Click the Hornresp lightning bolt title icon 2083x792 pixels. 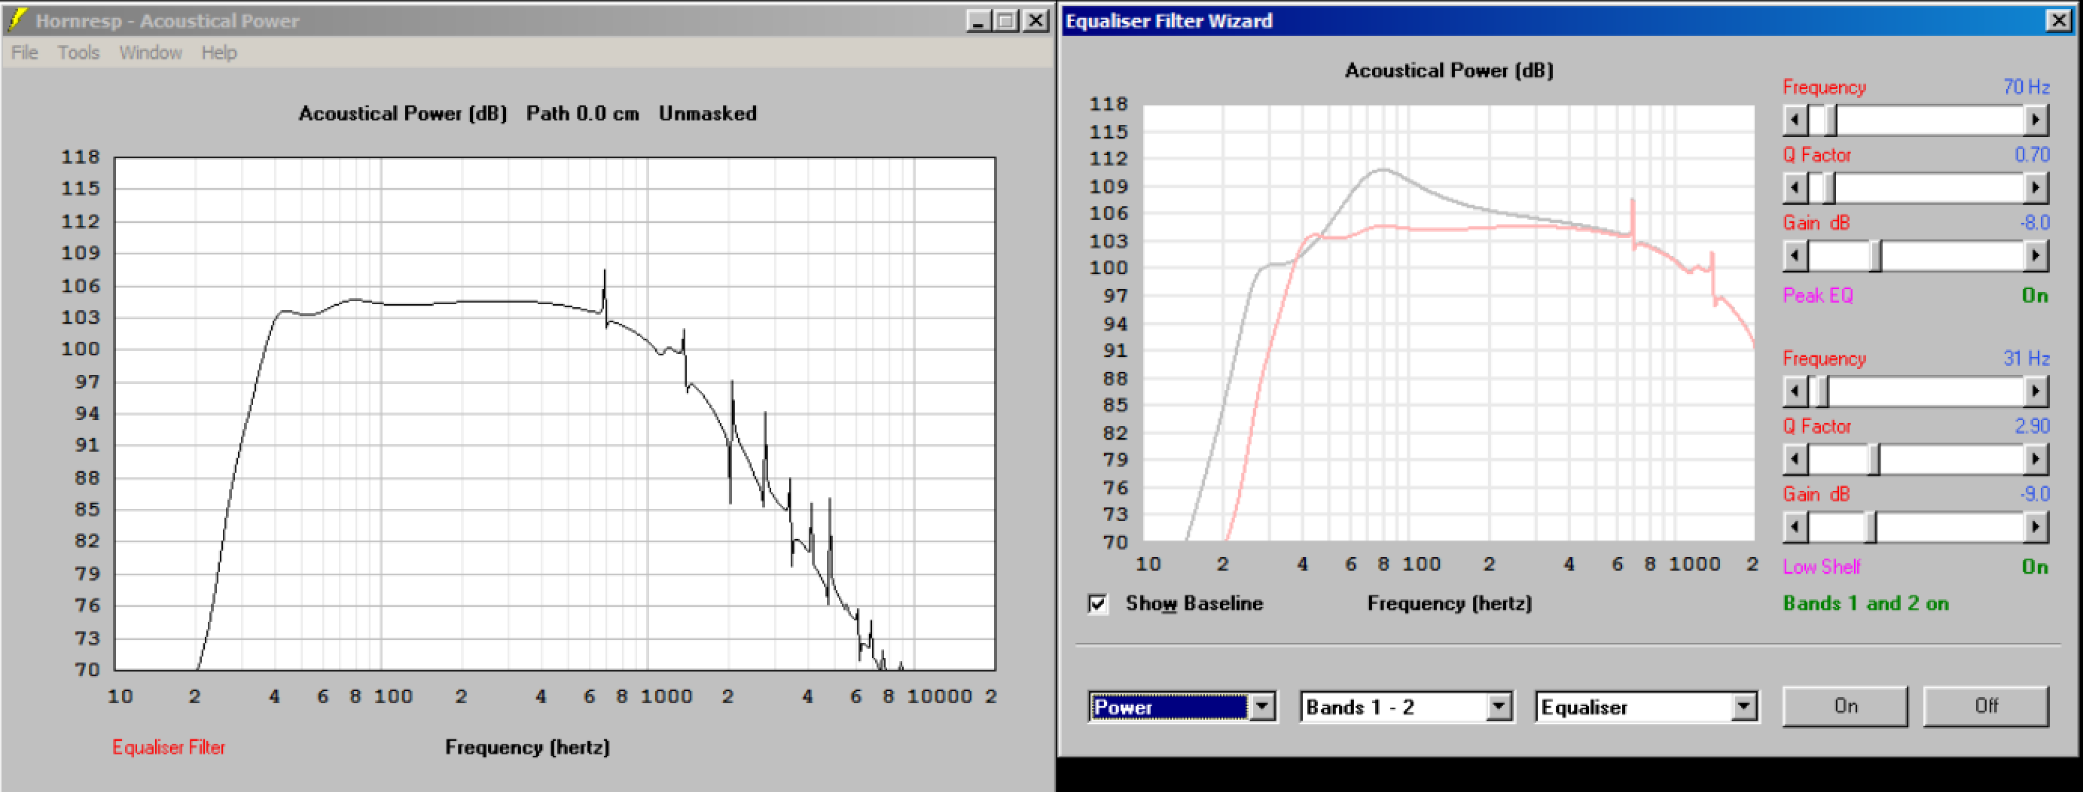point(17,20)
